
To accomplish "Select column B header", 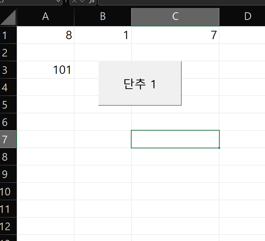I will click(103, 17).
